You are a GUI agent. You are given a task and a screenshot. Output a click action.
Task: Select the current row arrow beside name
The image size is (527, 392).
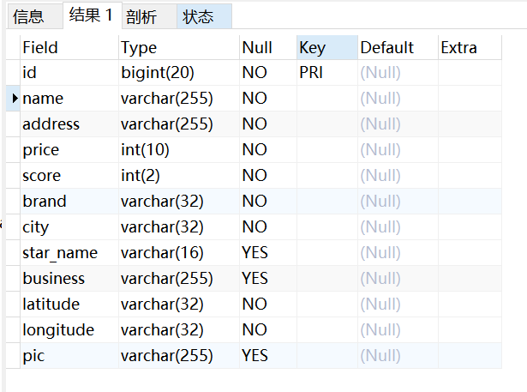(13, 99)
